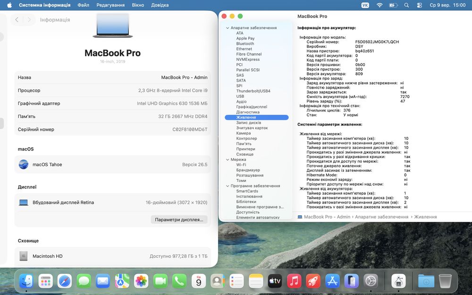Select USB in the hardware list
The height and width of the screenshot is (295, 472).
pos(240,96)
